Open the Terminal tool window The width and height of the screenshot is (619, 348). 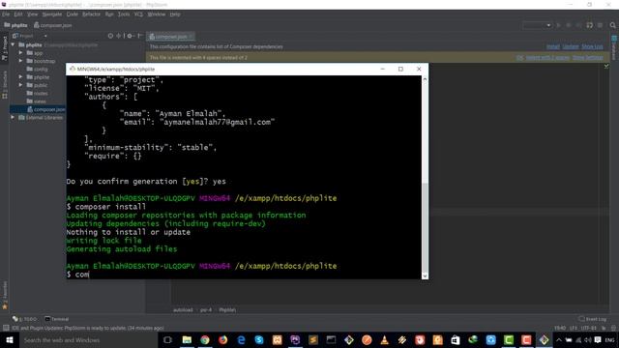(x=57, y=319)
